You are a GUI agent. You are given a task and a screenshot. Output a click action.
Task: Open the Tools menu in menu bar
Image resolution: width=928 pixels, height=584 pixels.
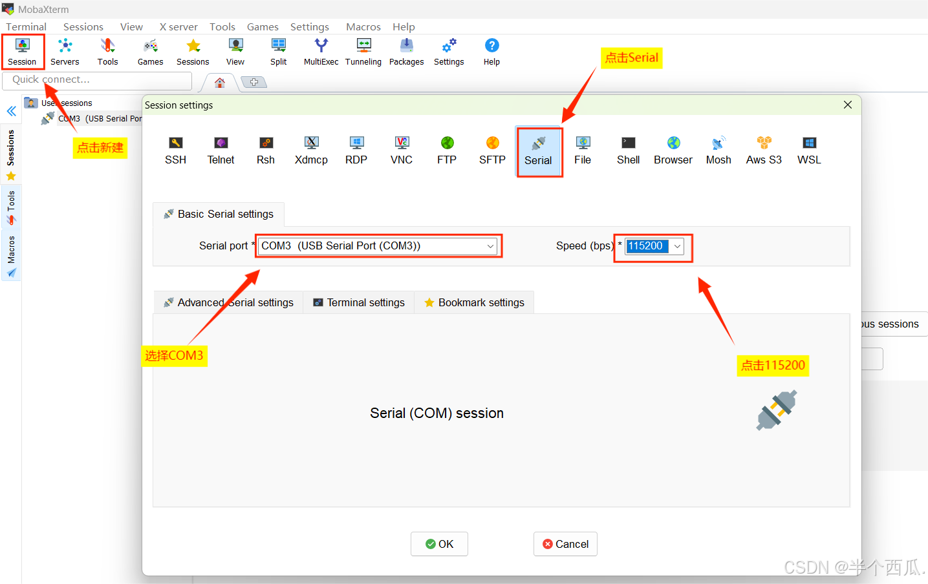222,26
